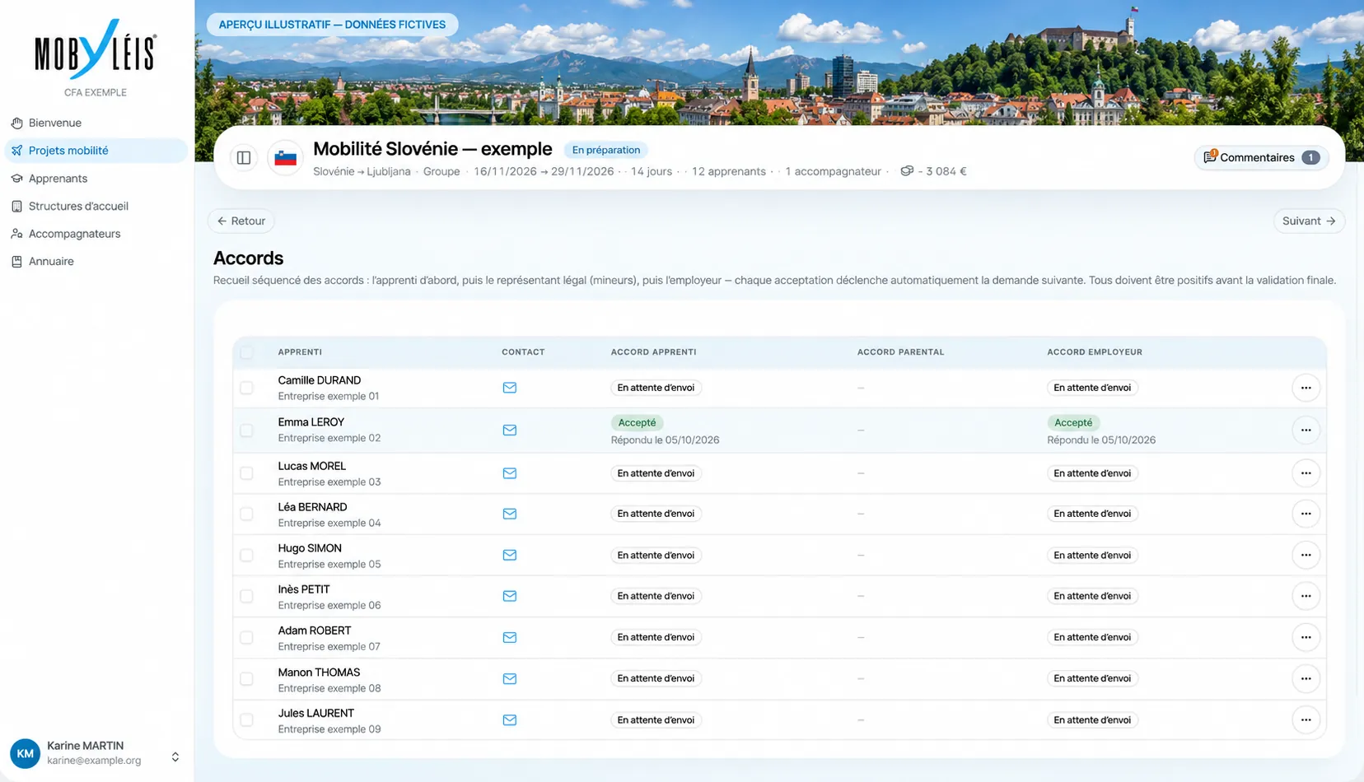1364x782 pixels.
Task: Click the Retour button
Action: (241, 221)
